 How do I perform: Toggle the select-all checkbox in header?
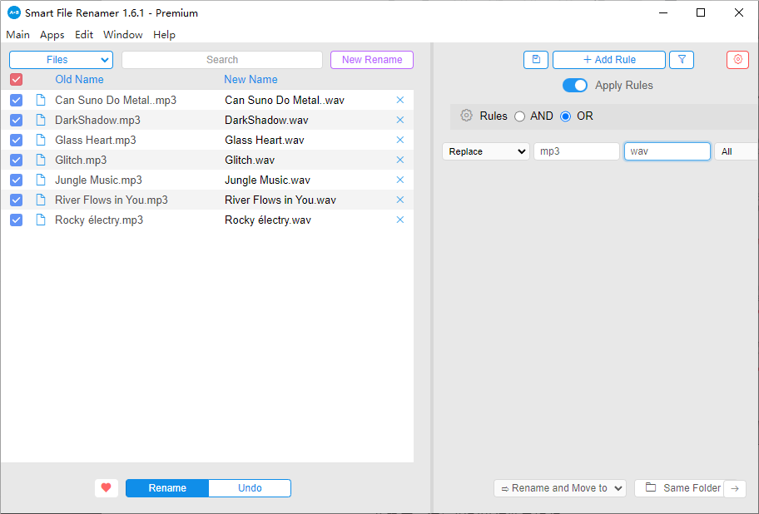click(x=17, y=80)
